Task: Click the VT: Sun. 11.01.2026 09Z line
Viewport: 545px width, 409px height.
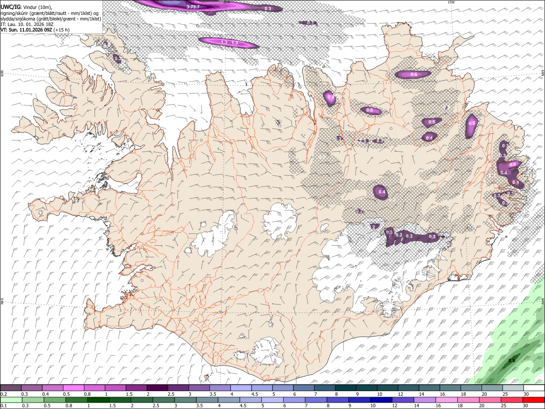Action: pyautogui.click(x=35, y=30)
